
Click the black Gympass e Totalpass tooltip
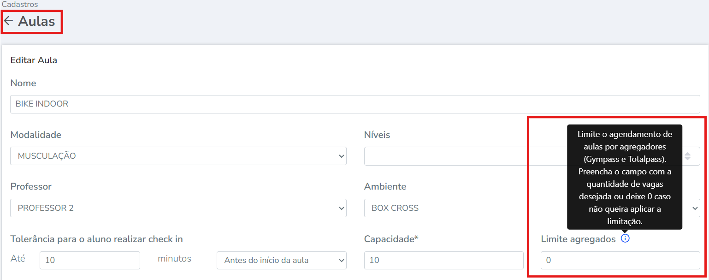click(625, 177)
